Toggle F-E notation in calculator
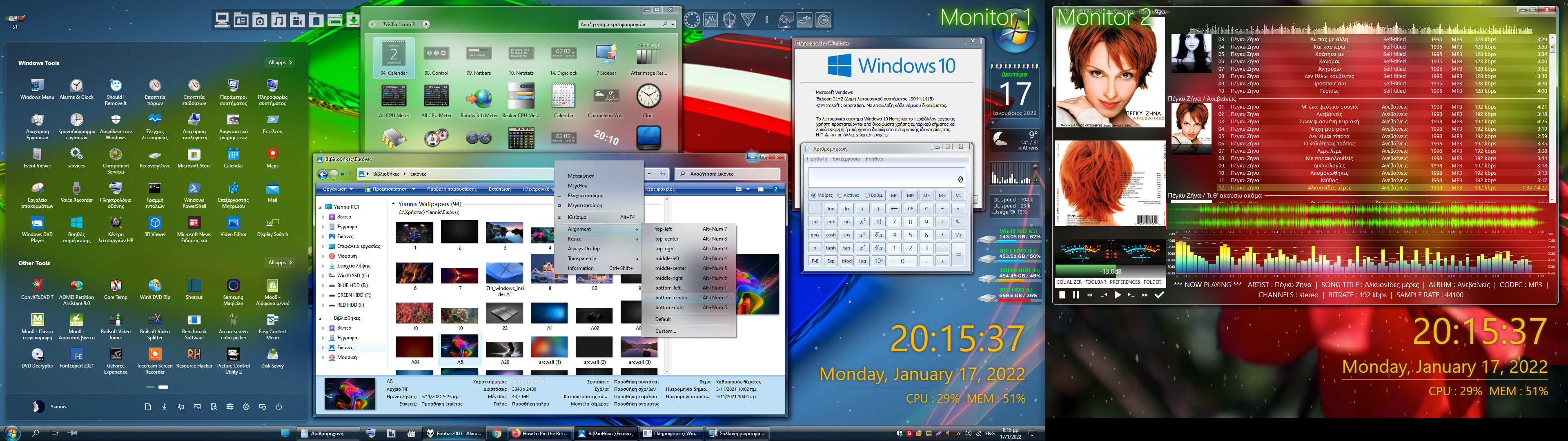 [815, 261]
